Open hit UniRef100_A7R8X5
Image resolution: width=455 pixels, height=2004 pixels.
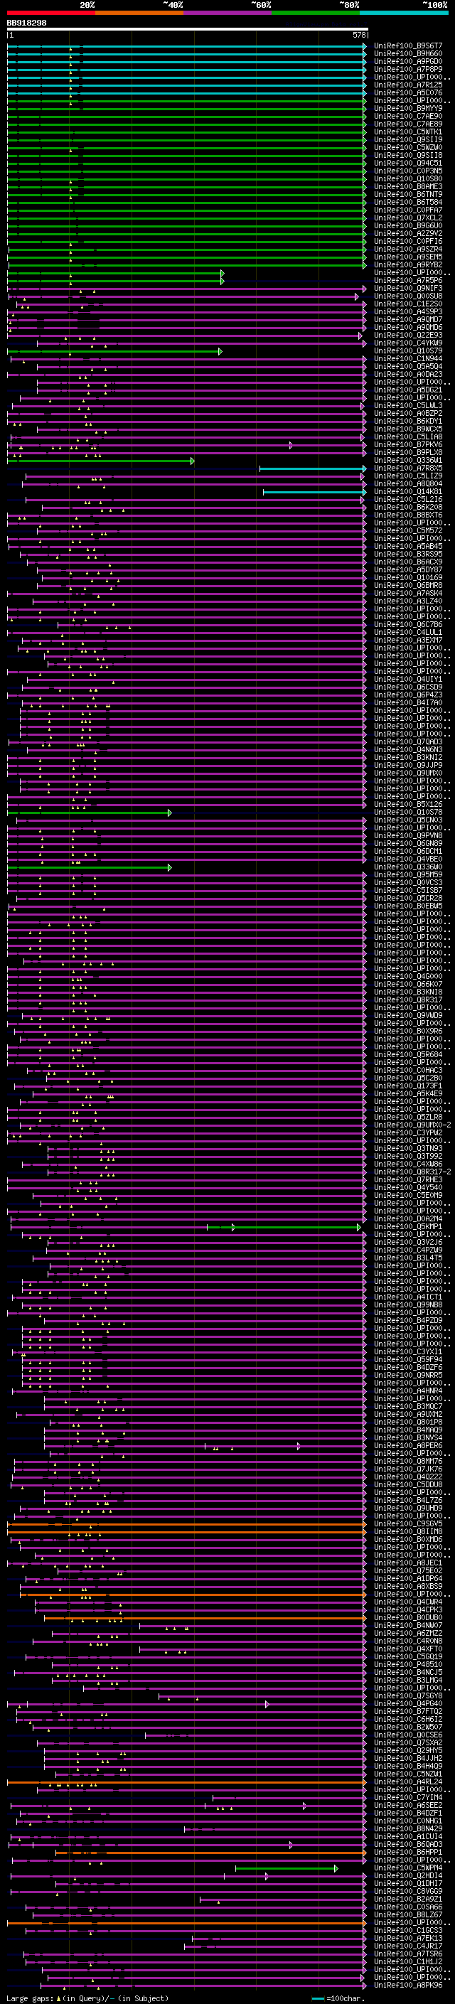408,468
